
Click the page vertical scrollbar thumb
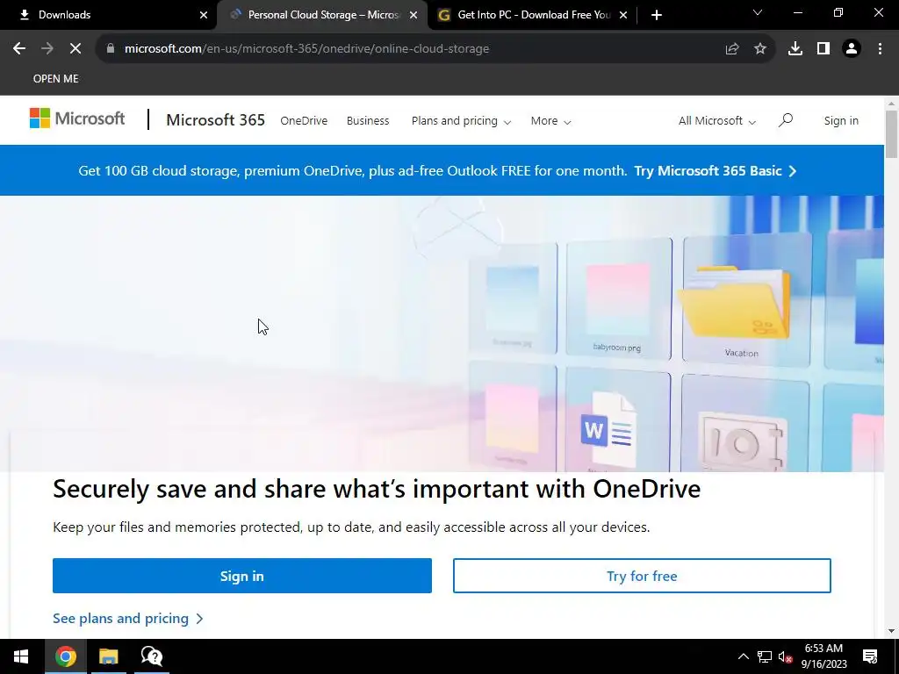[x=891, y=134]
